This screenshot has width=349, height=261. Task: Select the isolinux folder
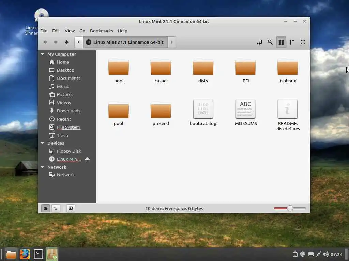288,71
